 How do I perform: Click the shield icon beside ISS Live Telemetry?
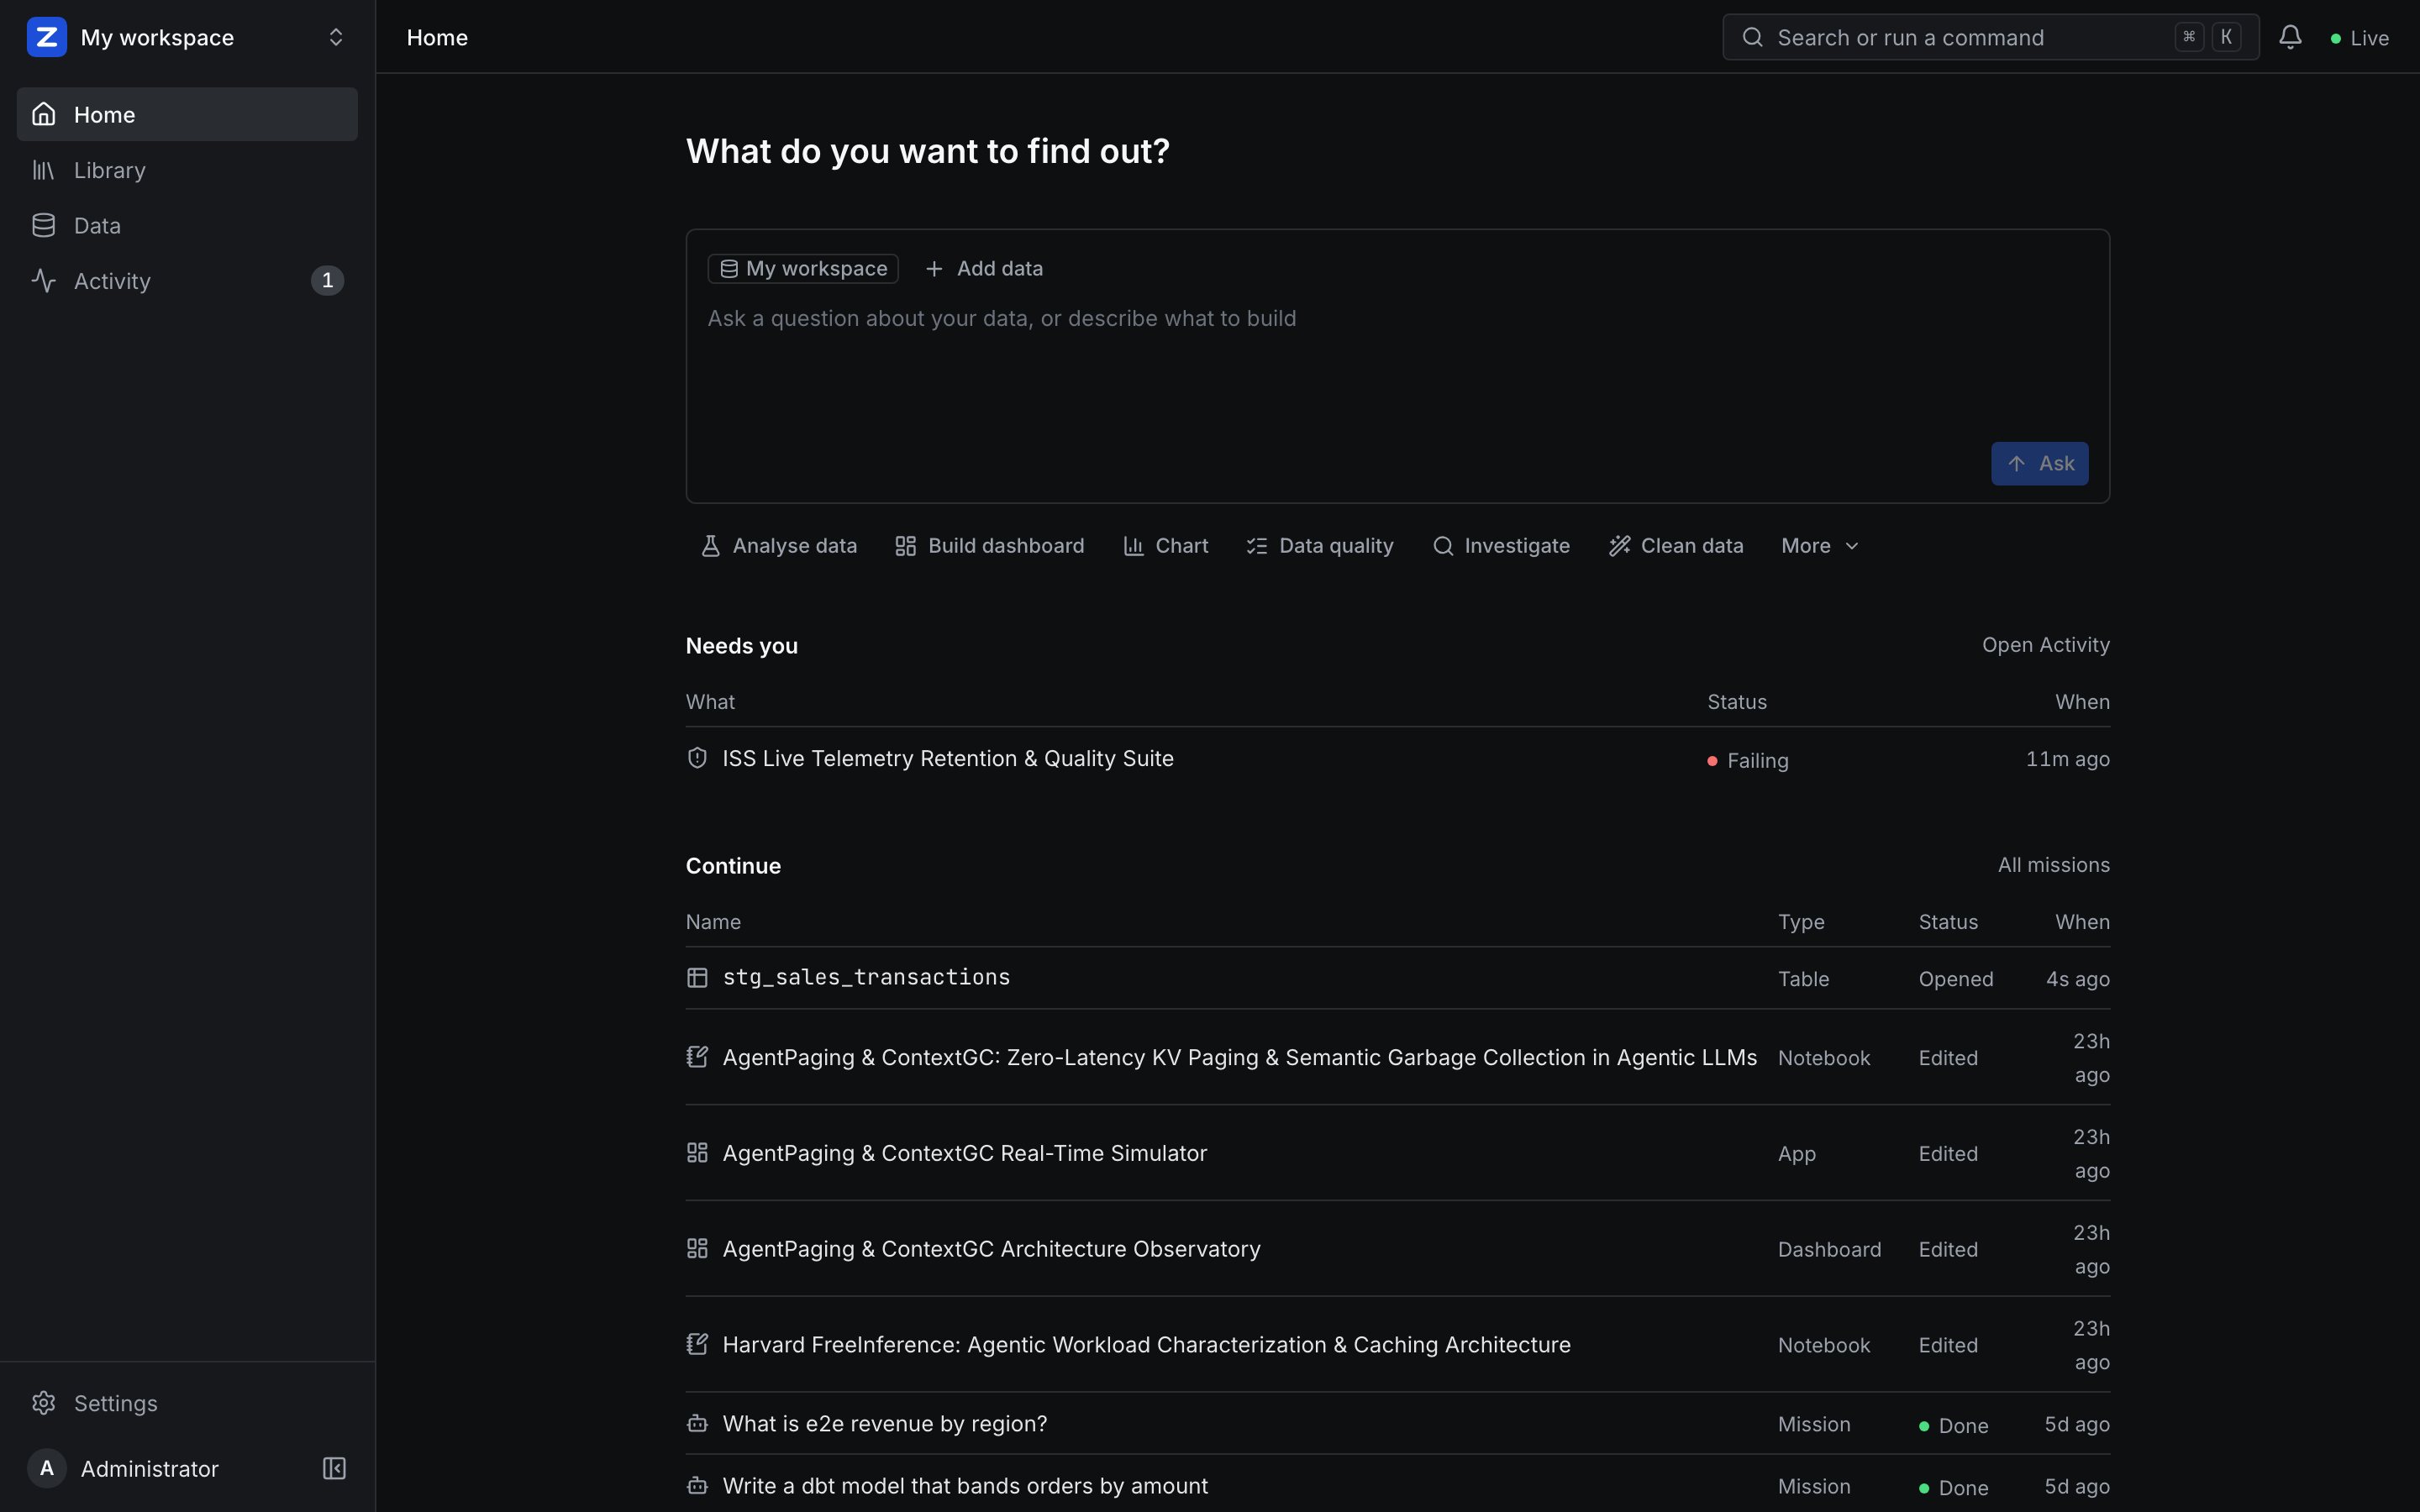click(x=697, y=758)
